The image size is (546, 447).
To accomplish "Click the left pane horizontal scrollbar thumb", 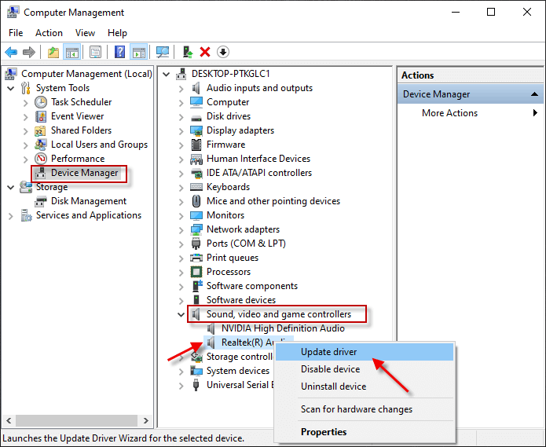I will 77,420.
